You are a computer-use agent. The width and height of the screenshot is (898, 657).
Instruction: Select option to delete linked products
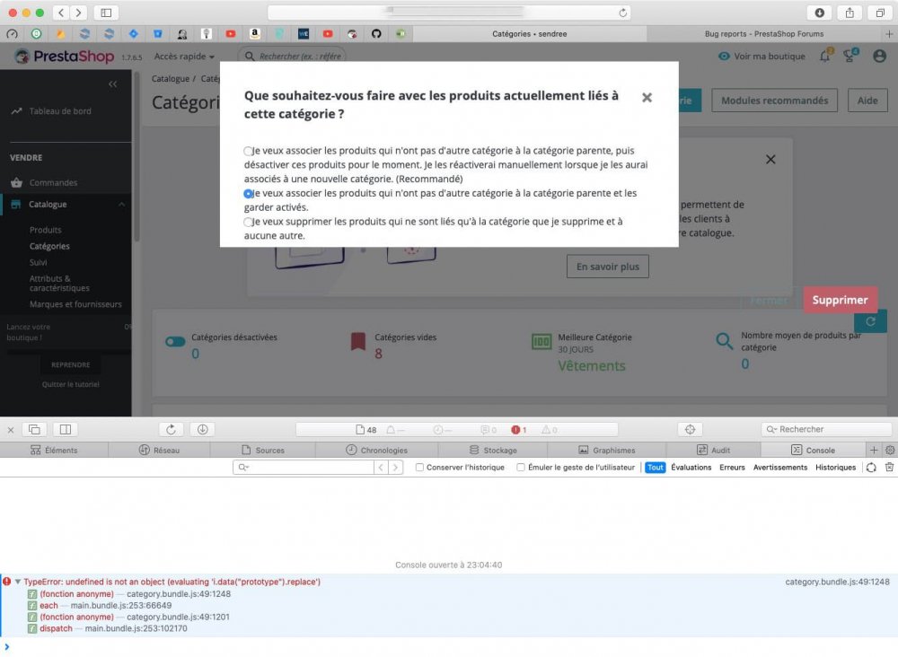pyautogui.click(x=248, y=222)
